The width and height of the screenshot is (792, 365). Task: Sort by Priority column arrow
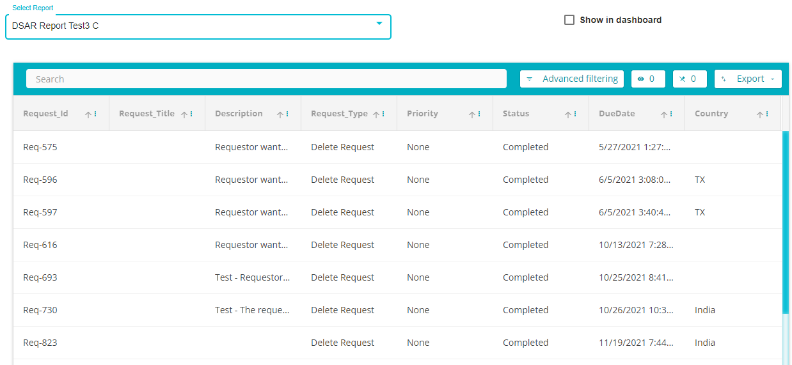tap(472, 114)
